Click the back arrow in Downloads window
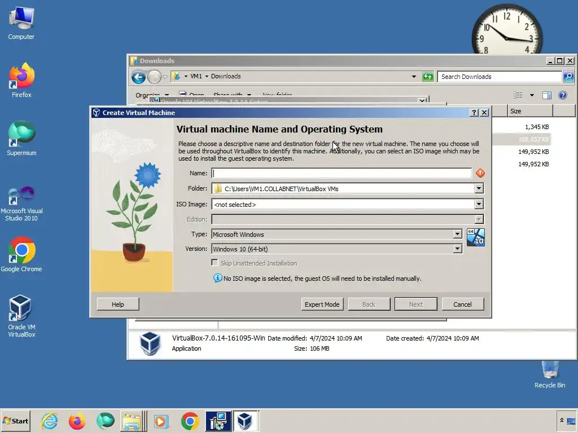The image size is (578, 433). [x=139, y=77]
